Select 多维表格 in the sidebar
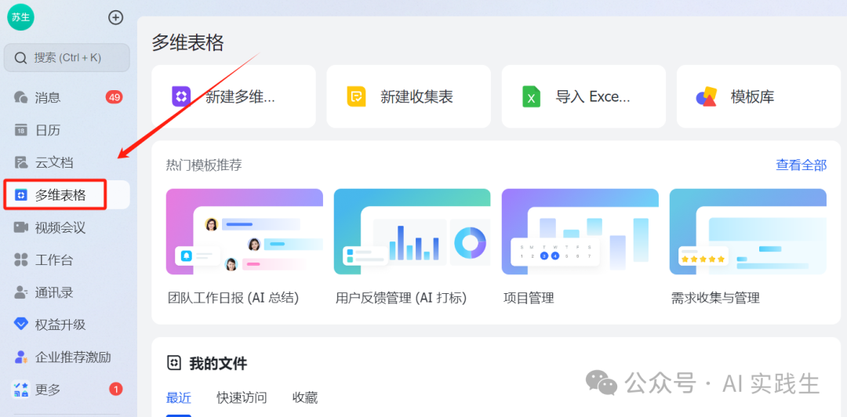The width and height of the screenshot is (847, 417). coord(67,195)
